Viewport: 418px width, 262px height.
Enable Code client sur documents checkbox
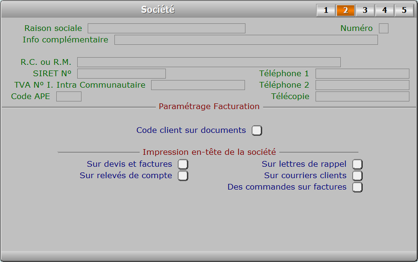click(257, 131)
